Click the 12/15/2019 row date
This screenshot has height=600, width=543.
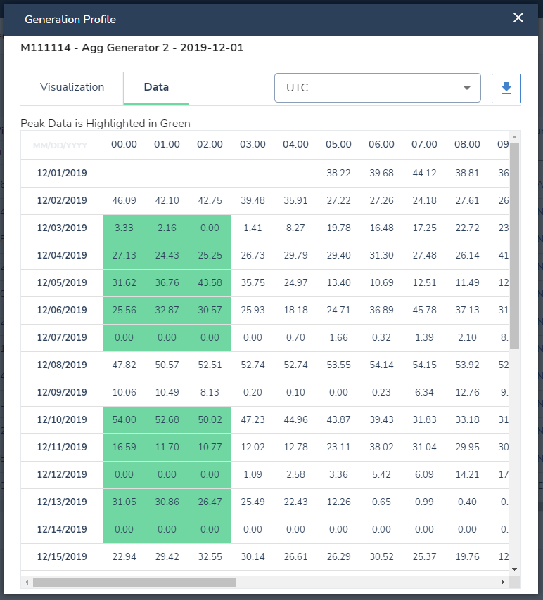tap(62, 556)
